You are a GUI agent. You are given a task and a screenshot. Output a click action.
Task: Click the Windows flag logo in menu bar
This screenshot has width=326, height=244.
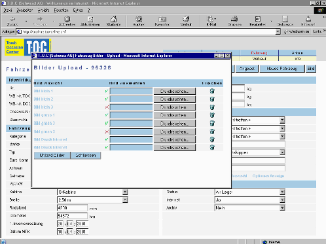[x=320, y=10]
